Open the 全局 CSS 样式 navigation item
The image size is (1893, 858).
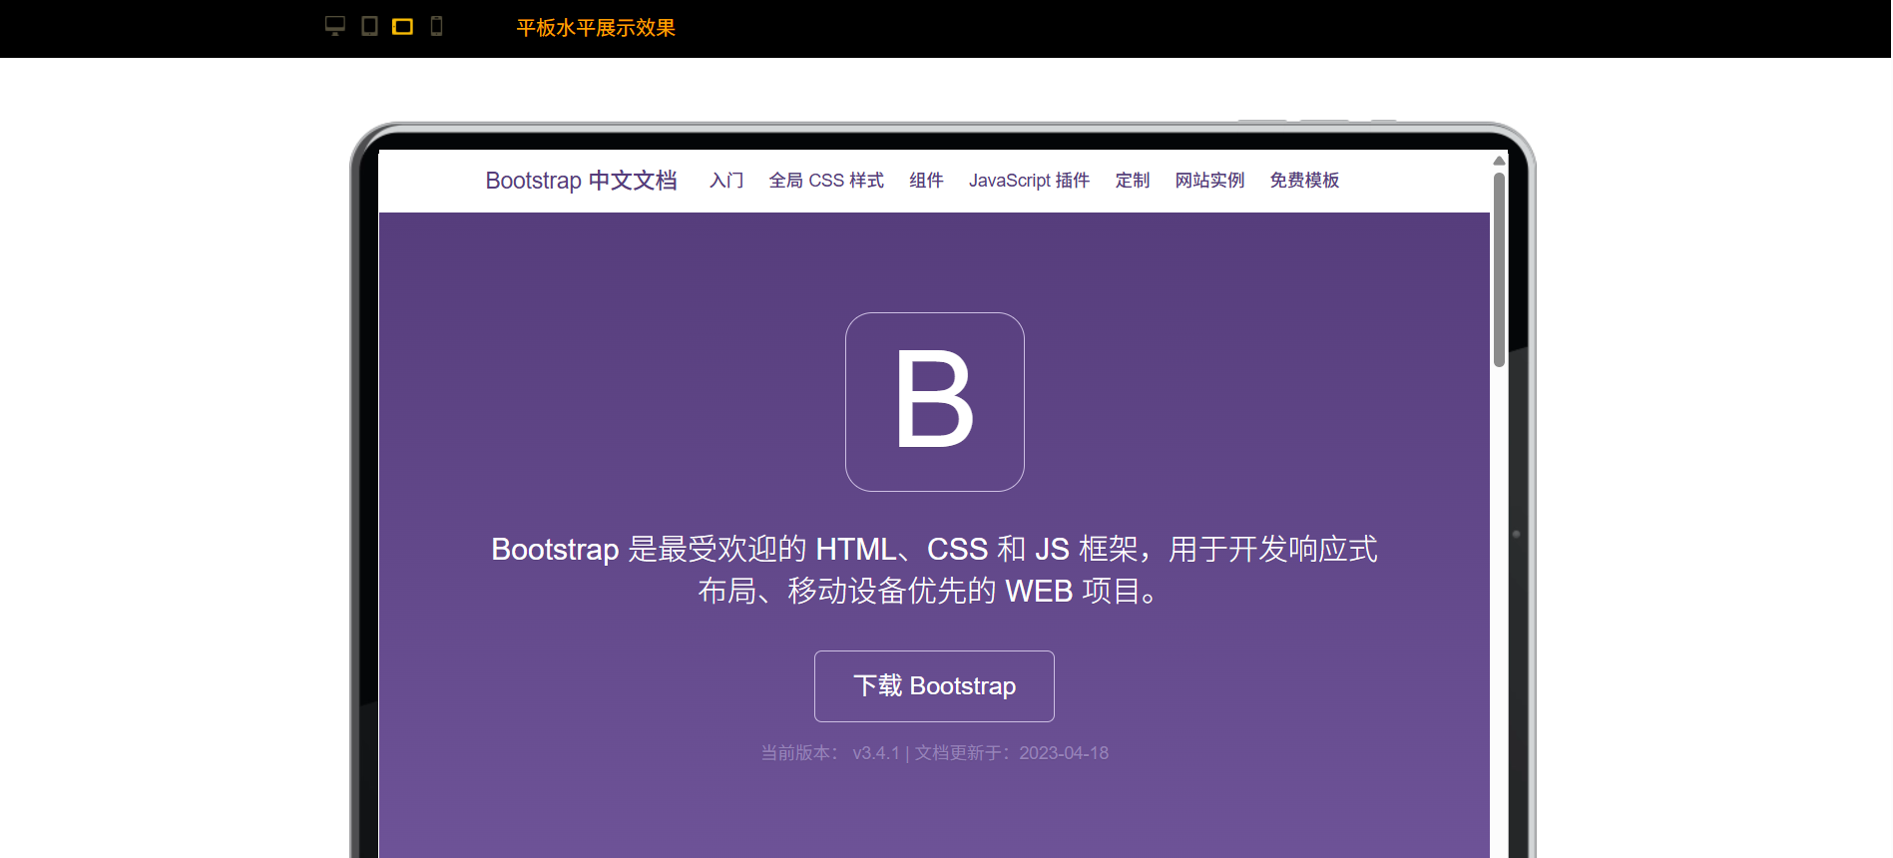pos(826,181)
